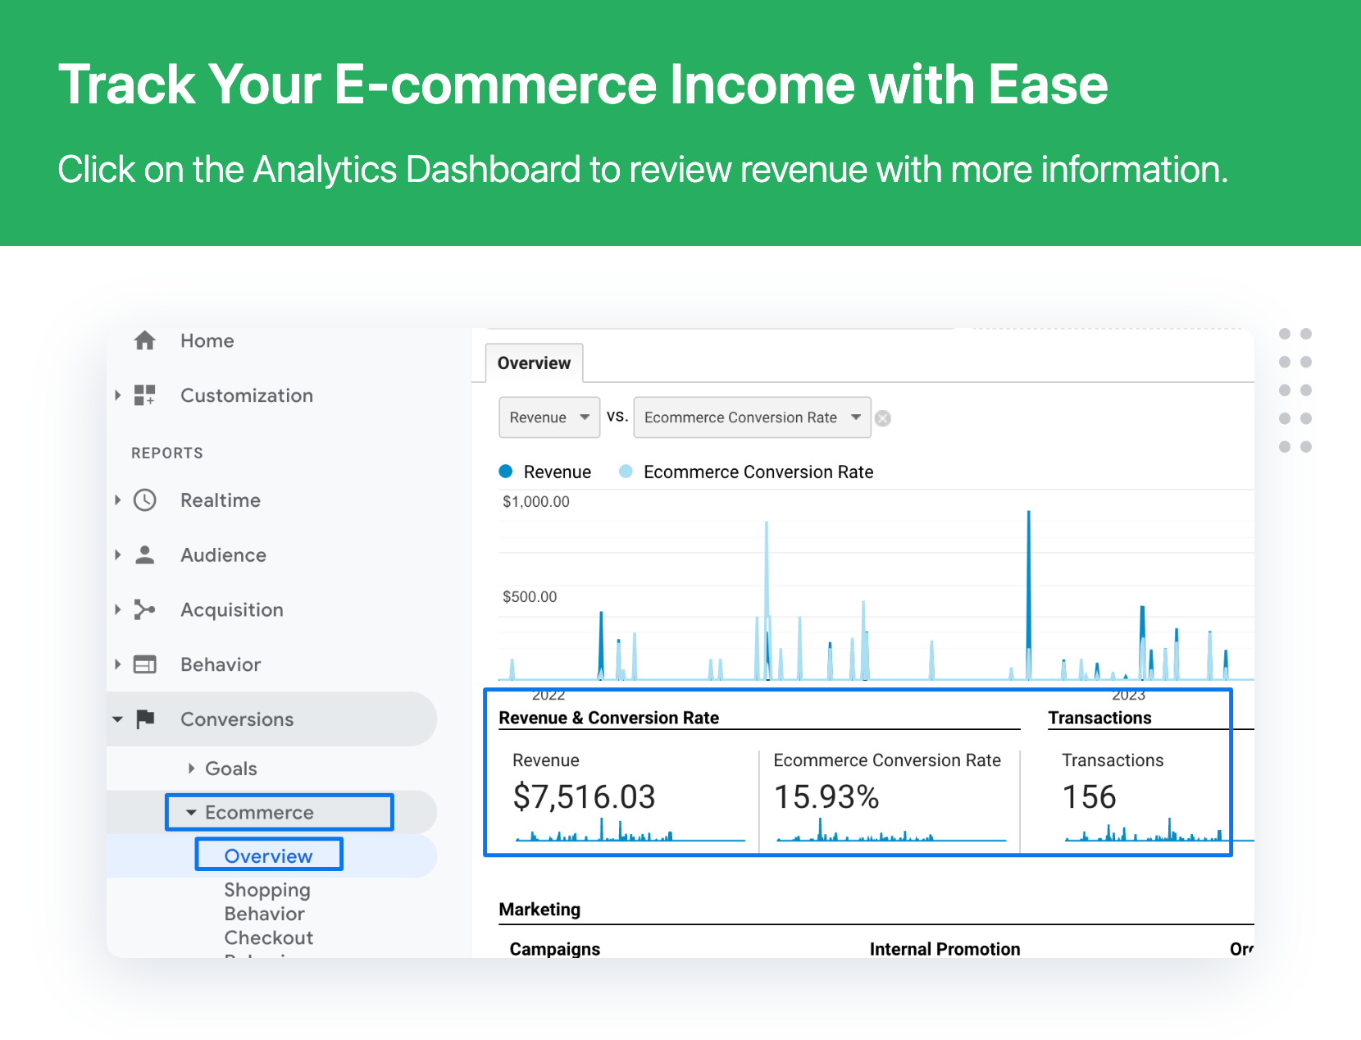
Task: Click the Customization dashboard icon
Action: (144, 395)
